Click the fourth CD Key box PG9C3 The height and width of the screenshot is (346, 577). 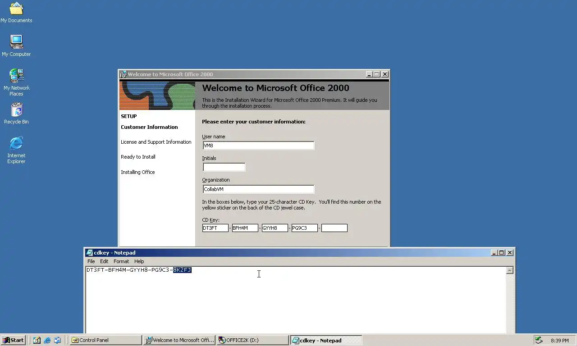[305, 228]
